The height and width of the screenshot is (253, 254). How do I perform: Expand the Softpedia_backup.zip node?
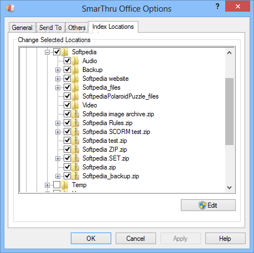[x=58, y=176]
